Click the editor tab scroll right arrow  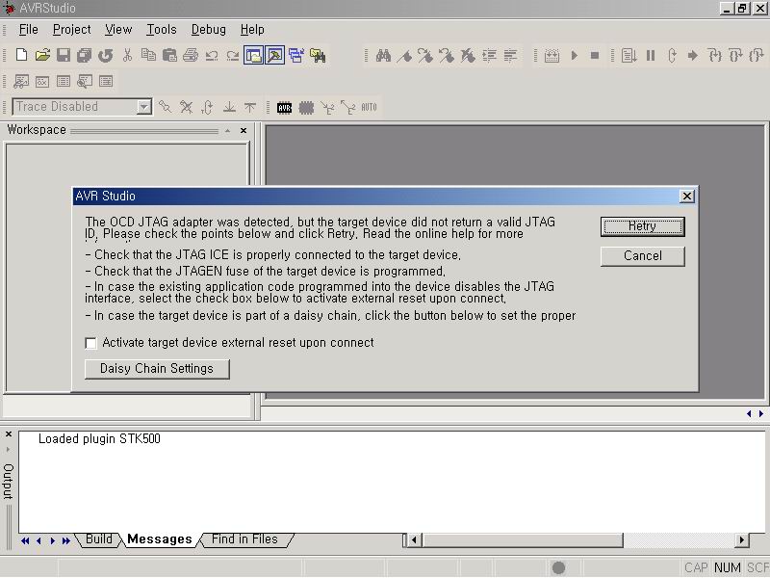click(x=761, y=414)
